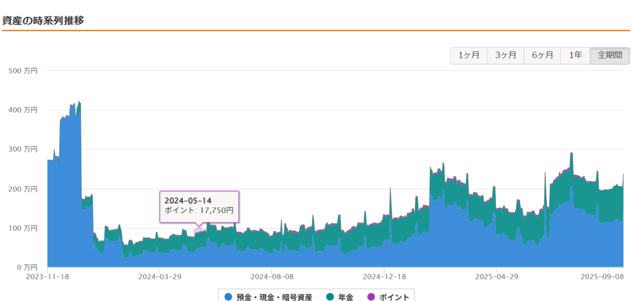Select the 1ヶ月 period button

point(469,55)
